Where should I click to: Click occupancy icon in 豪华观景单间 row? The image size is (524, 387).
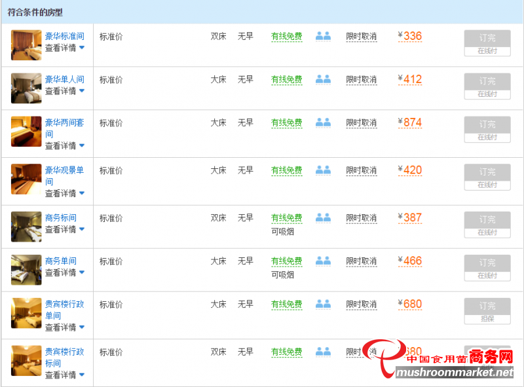pyautogui.click(x=323, y=170)
